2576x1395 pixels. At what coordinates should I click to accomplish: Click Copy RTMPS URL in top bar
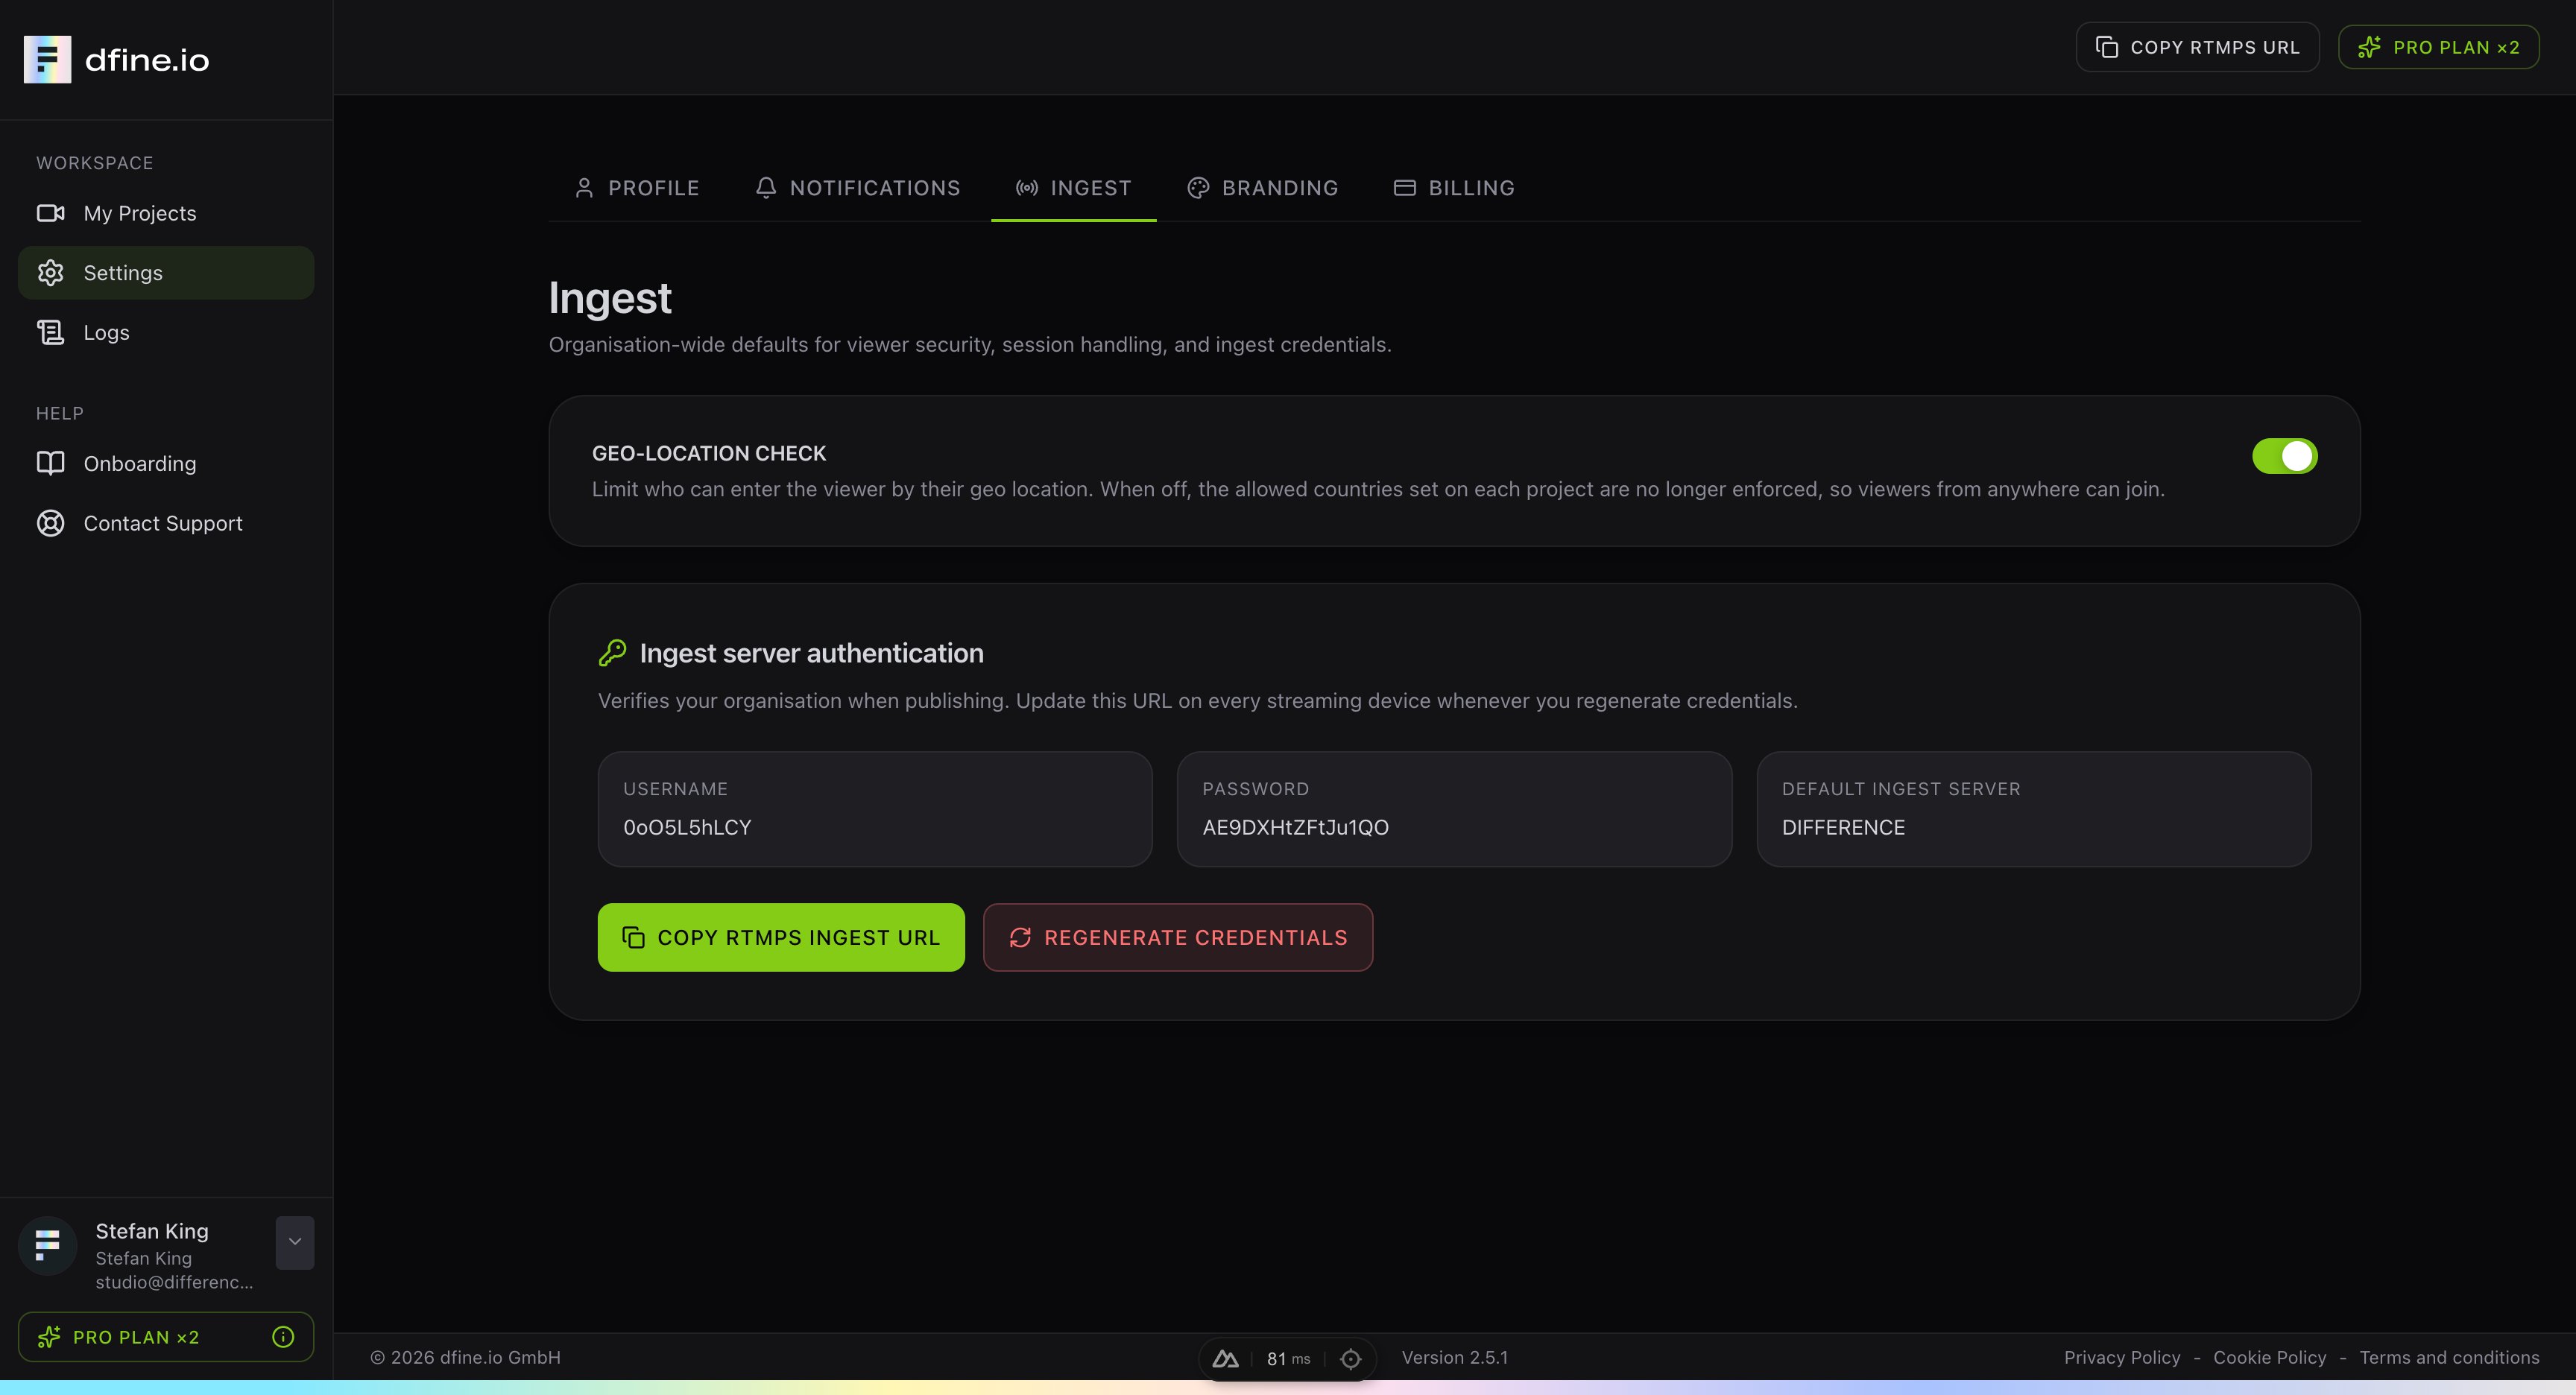(x=2197, y=47)
